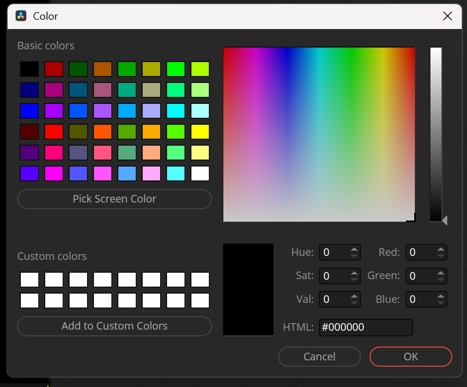The image size is (467, 387).
Task: Select the pale yellow basic color swatch
Action: 200,153
